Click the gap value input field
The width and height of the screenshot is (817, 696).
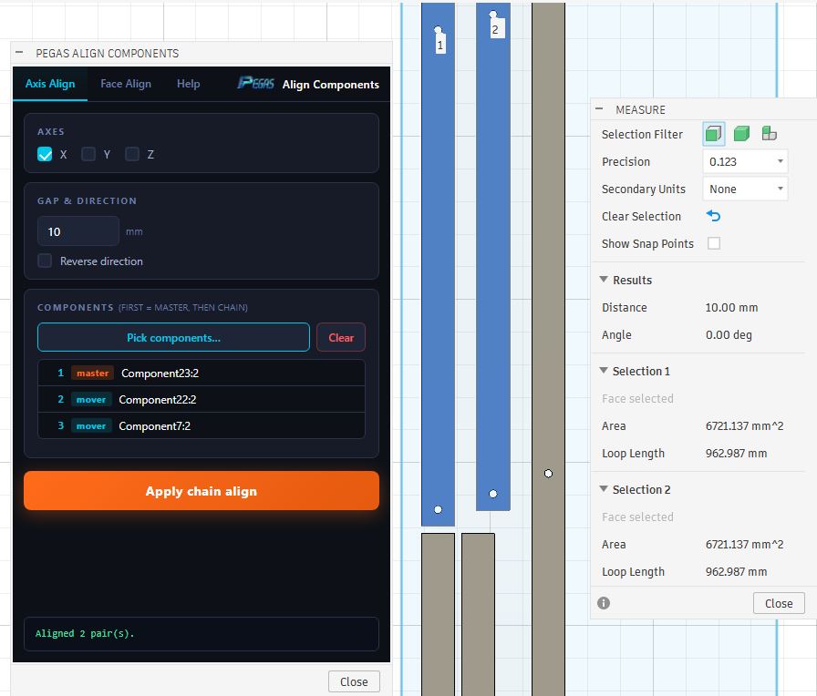coord(78,231)
